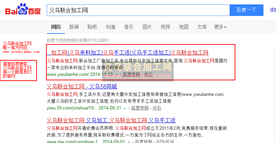
Task: Click snippet text 开通收费会员声明 in third result
Action: 95,128
